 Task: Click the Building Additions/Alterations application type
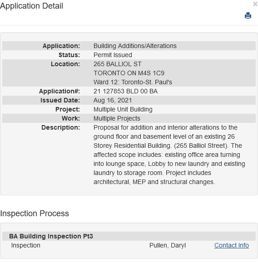pos(135,46)
